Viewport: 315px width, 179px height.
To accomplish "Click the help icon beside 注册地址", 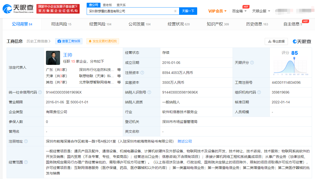I will click(26, 141).
